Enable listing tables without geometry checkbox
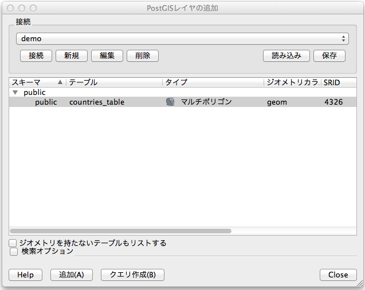Image resolution: width=365 pixels, height=290 pixels. 13,243
